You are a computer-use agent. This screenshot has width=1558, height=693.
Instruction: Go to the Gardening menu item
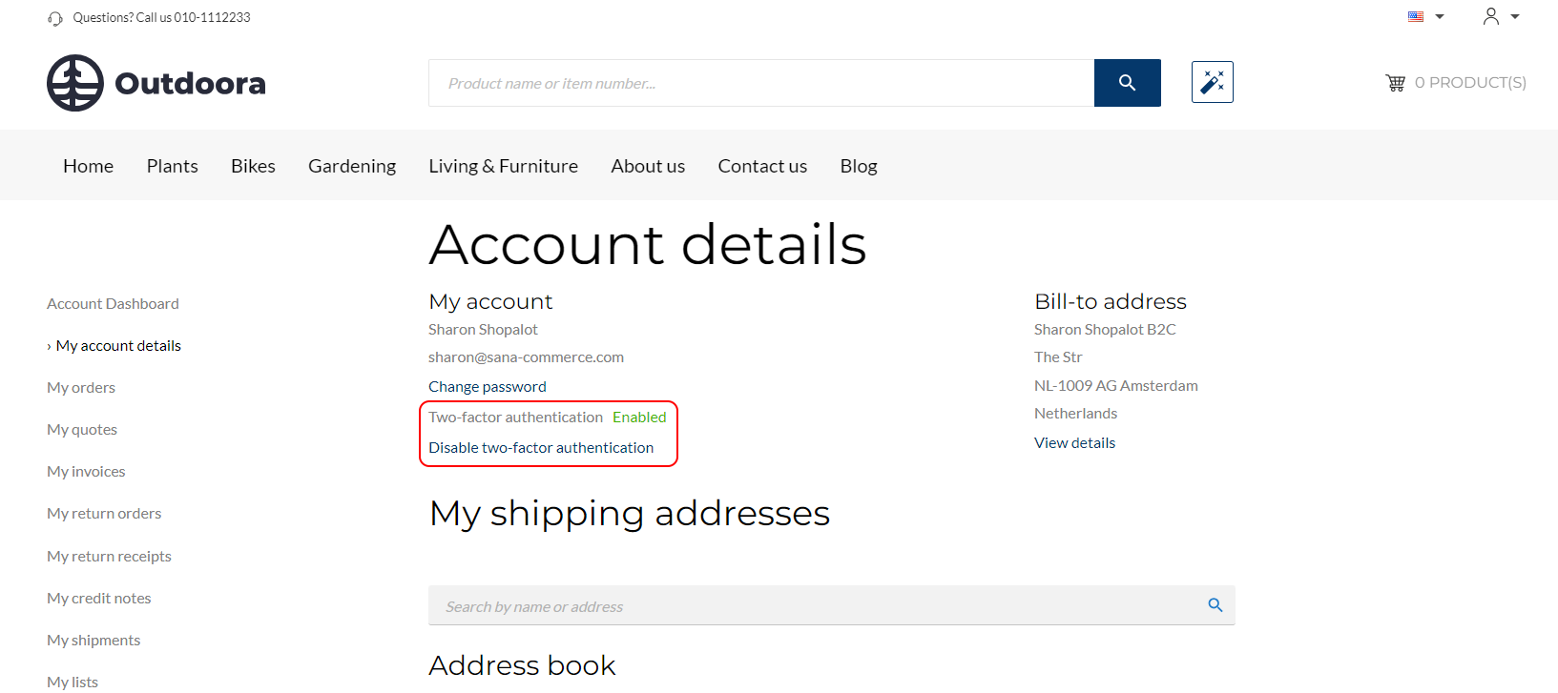coord(352,166)
